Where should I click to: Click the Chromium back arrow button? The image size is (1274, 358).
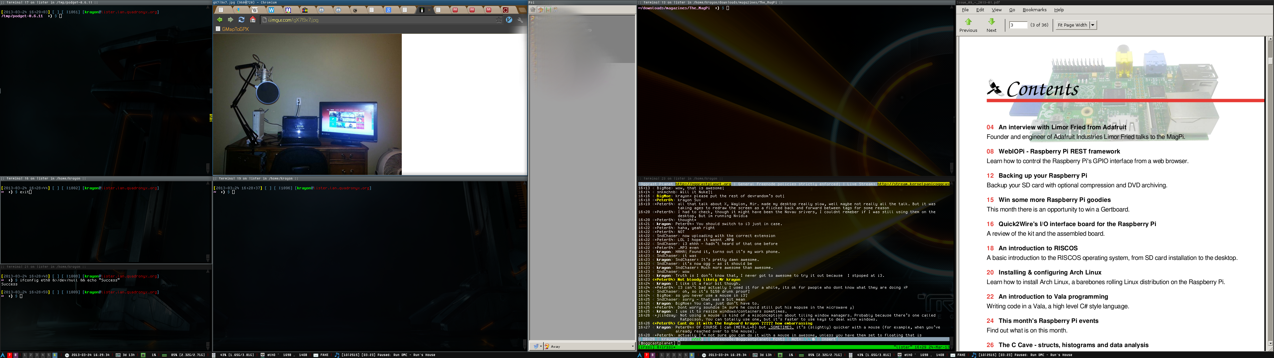[x=220, y=20]
